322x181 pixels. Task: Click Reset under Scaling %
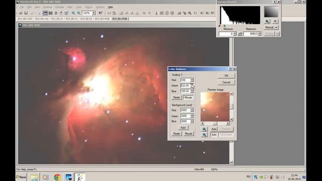(x=177, y=98)
